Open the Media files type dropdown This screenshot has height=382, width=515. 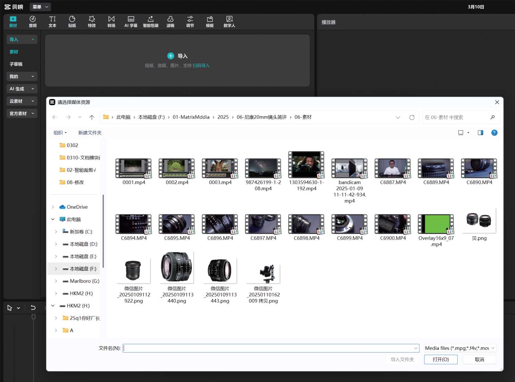point(460,348)
